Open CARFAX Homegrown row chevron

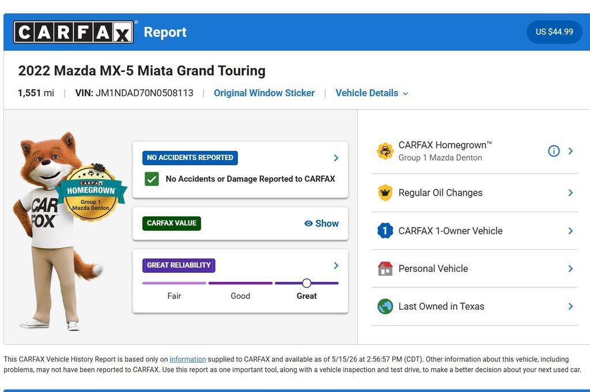click(x=570, y=151)
